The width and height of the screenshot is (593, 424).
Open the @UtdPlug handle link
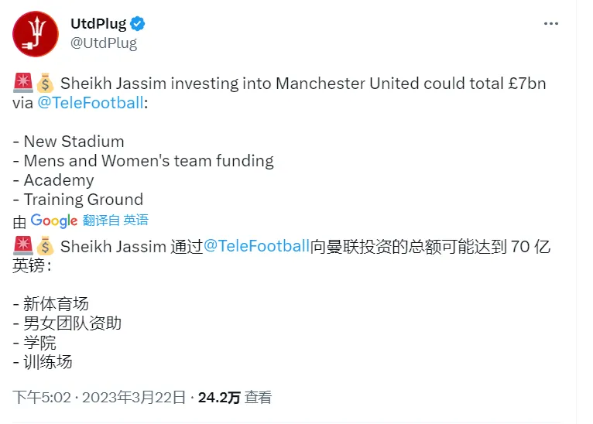click(x=104, y=43)
